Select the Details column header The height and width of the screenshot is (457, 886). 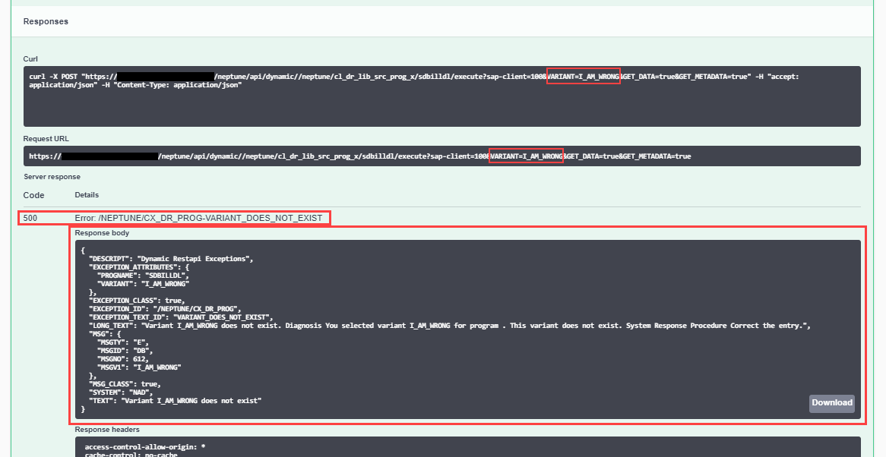[86, 195]
